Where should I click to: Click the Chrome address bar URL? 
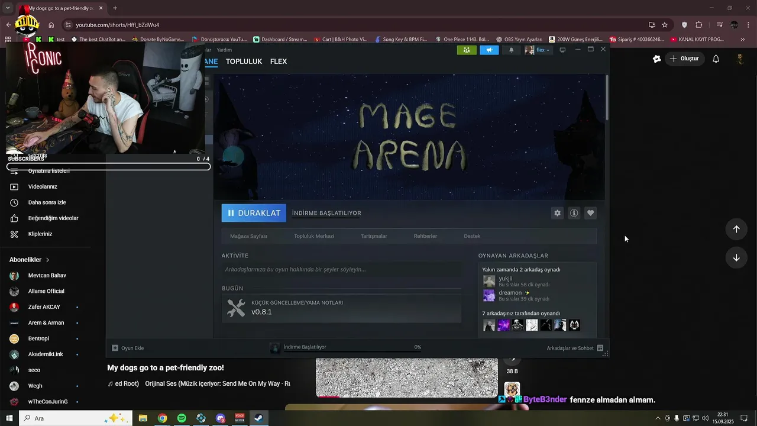[118, 25]
